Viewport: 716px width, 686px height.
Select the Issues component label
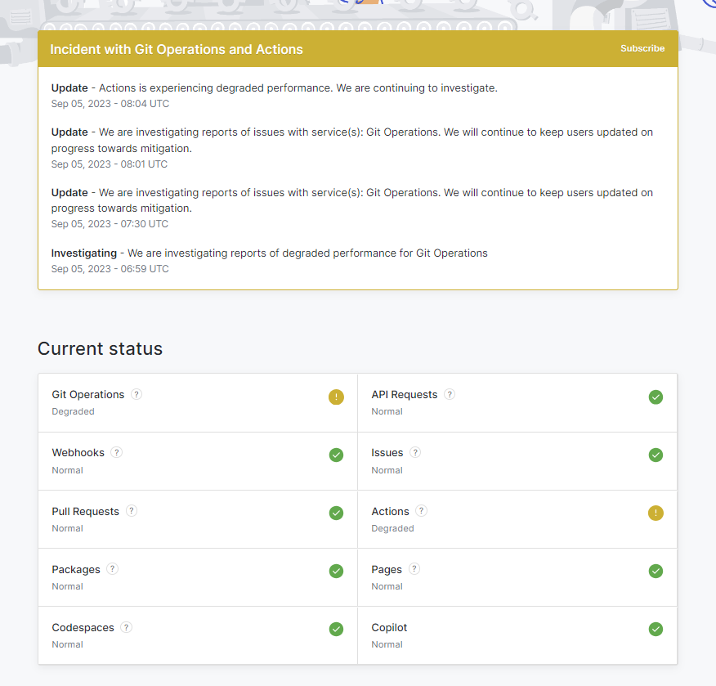[x=387, y=453]
